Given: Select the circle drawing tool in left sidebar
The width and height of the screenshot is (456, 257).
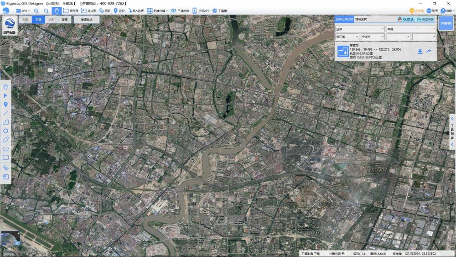Looking at the screenshot, I should [x=5, y=131].
